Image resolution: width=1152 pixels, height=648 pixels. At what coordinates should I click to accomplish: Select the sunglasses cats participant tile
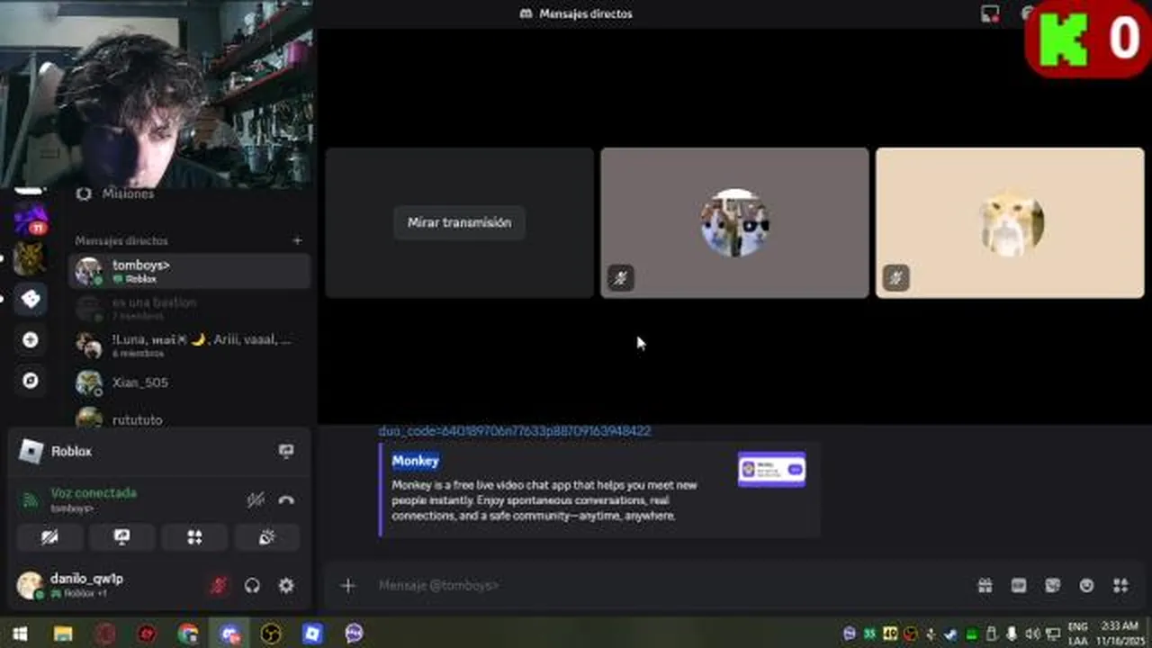(x=734, y=222)
